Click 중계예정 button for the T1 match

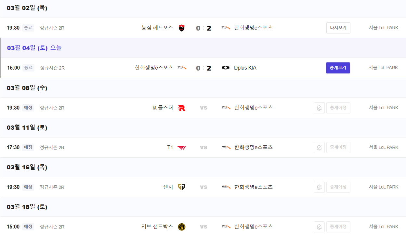coord(338,148)
